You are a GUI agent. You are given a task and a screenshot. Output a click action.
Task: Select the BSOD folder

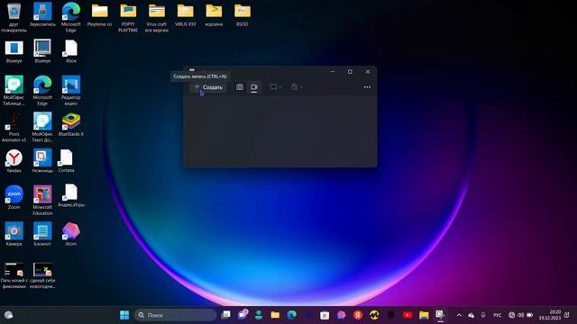click(x=243, y=14)
